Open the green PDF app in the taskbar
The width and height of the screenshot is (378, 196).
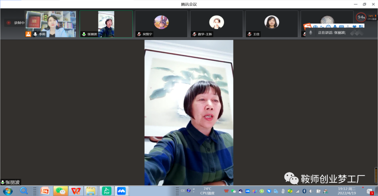click(106, 191)
